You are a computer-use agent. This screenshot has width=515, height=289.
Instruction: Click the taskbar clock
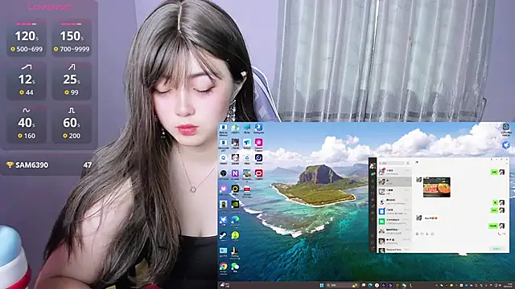tap(508, 286)
